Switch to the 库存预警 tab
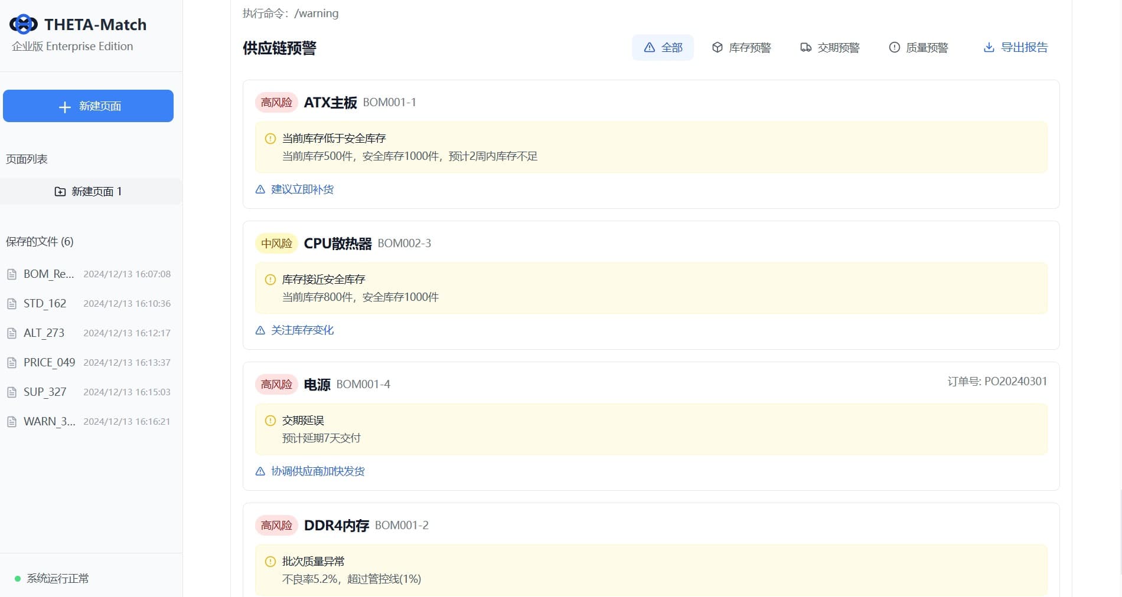Screen dimensions: 1122x597 741,47
